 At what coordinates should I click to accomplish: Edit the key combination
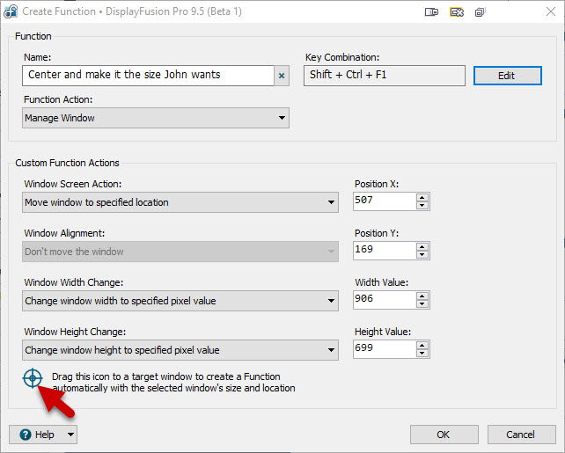(x=507, y=76)
